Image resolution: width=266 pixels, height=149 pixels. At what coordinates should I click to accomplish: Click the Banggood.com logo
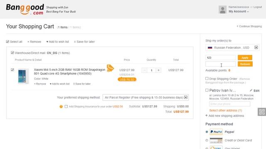pyautogui.click(x=25, y=9)
